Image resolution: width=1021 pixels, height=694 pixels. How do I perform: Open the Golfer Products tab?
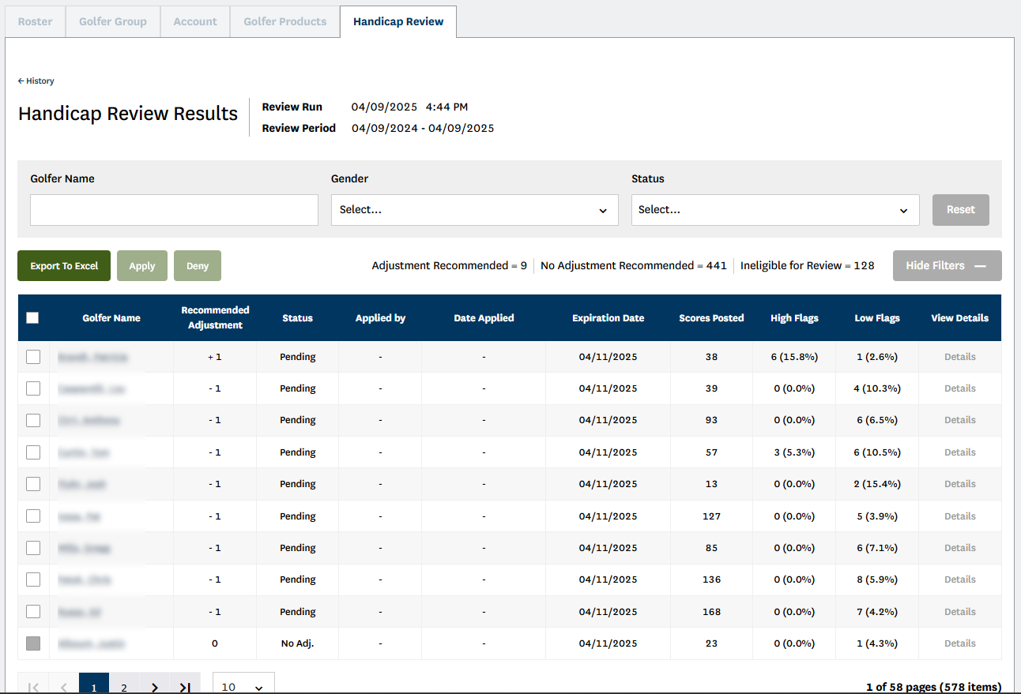point(284,21)
